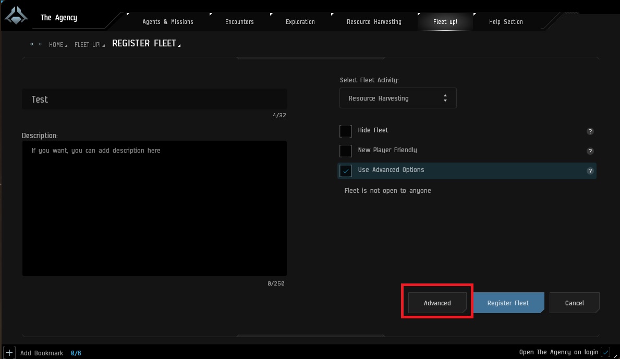Cancel fleet registration
The image size is (620, 359).
coord(574,303)
